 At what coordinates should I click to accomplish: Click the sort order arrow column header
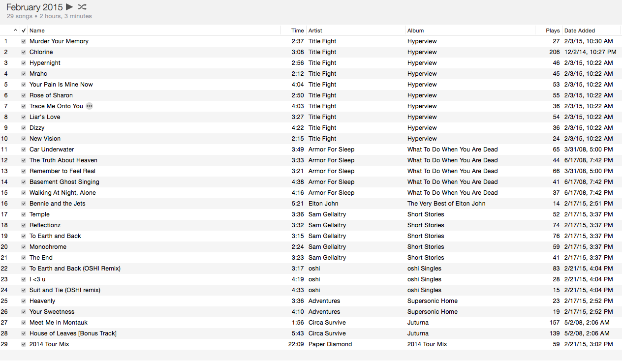point(15,30)
